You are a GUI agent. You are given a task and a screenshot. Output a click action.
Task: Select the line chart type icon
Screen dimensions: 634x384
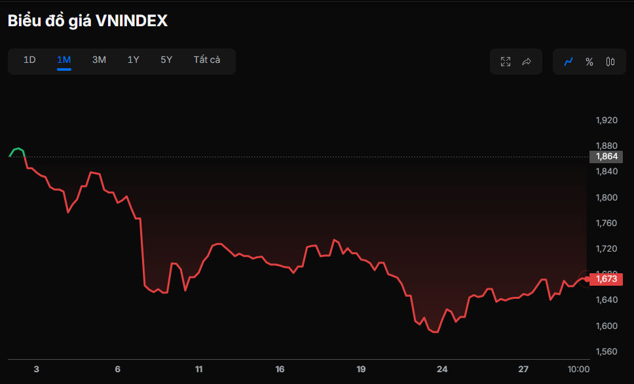point(568,61)
